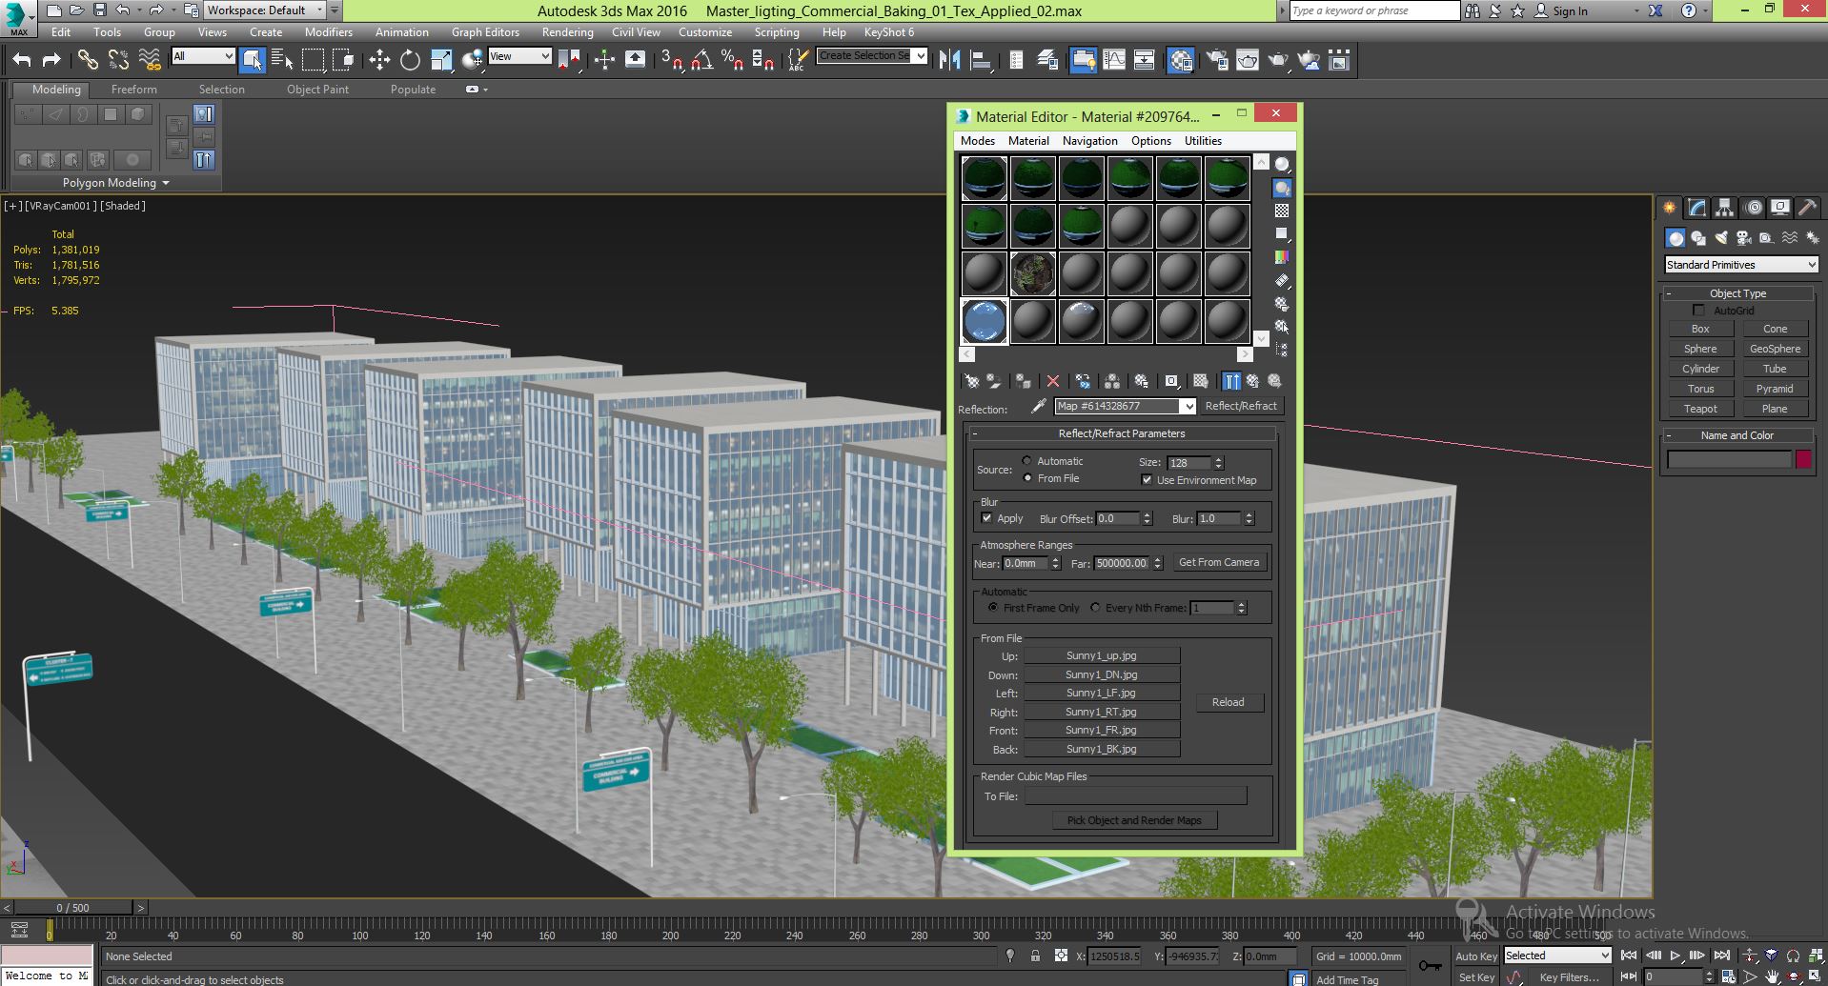1828x986 pixels.
Task: Open the Modify command panel tab
Action: coord(1696,208)
